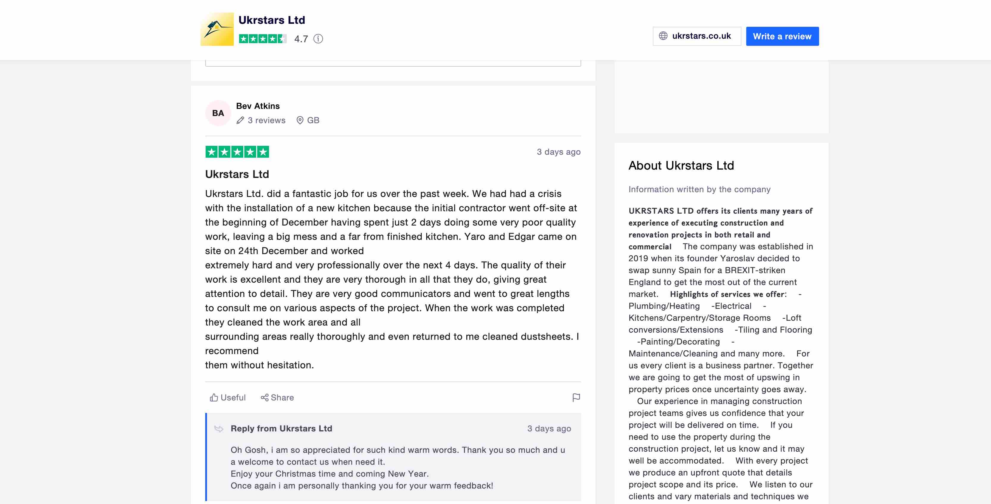Open the ukrstars.co.uk website link
The height and width of the screenshot is (504, 991).
pos(701,36)
